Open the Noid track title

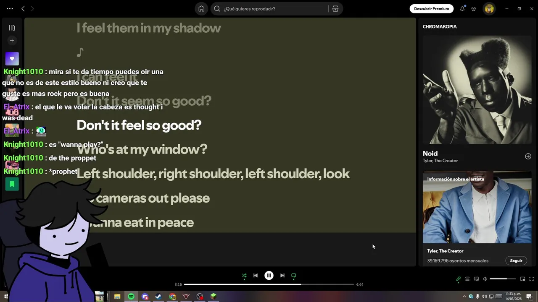click(x=430, y=154)
